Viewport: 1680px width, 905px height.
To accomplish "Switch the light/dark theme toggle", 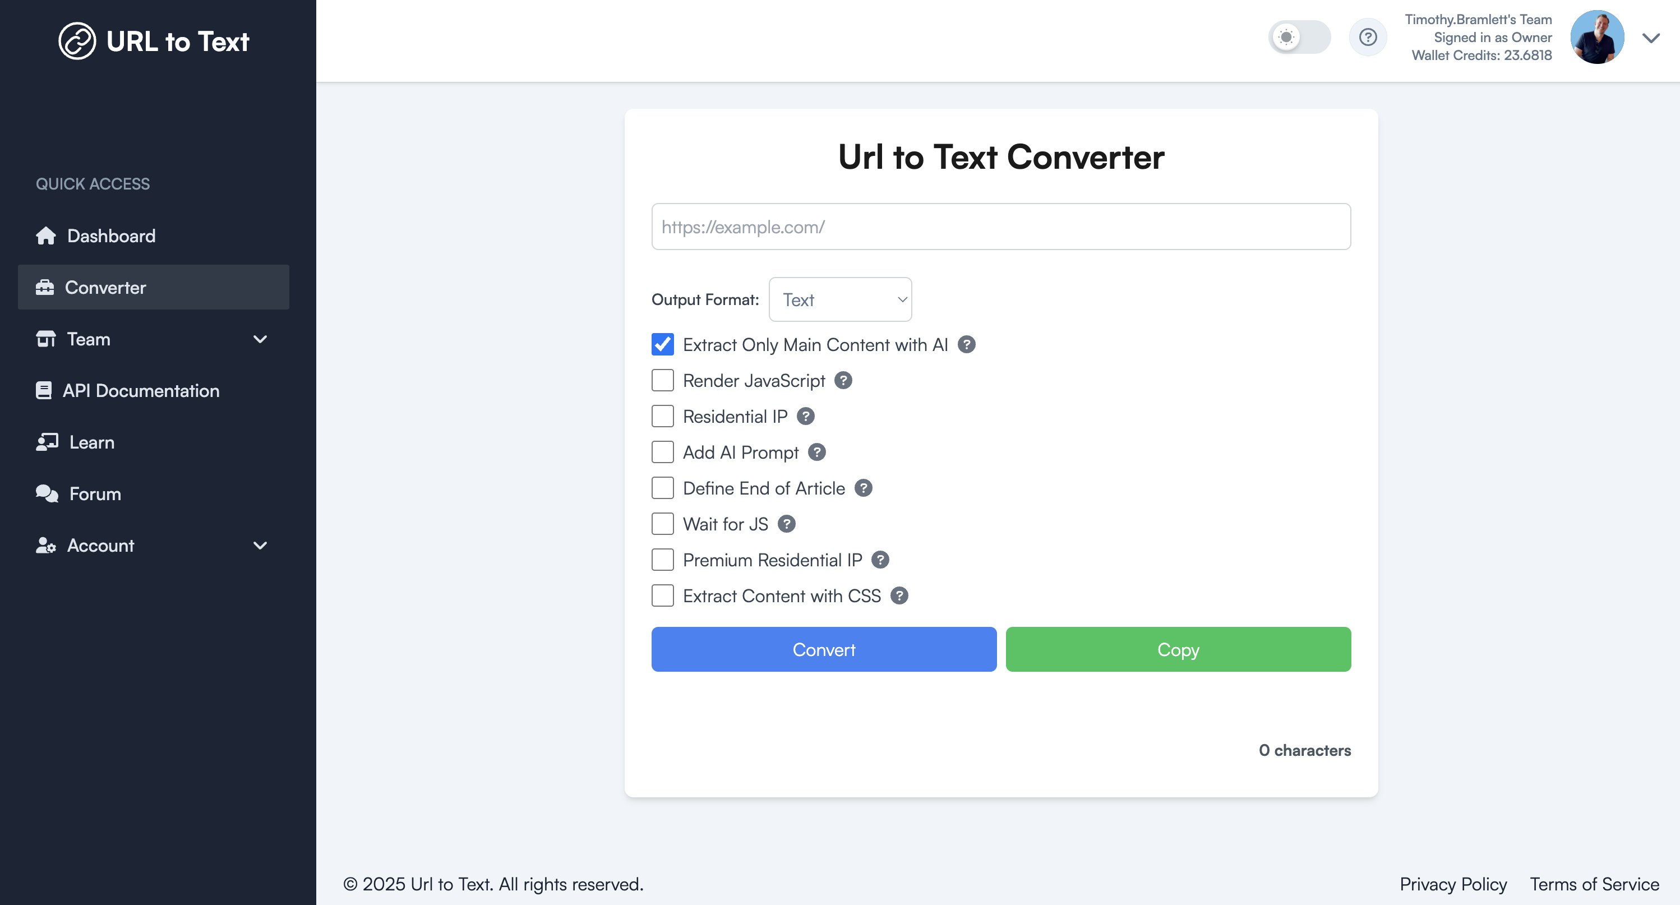I will pyautogui.click(x=1299, y=37).
